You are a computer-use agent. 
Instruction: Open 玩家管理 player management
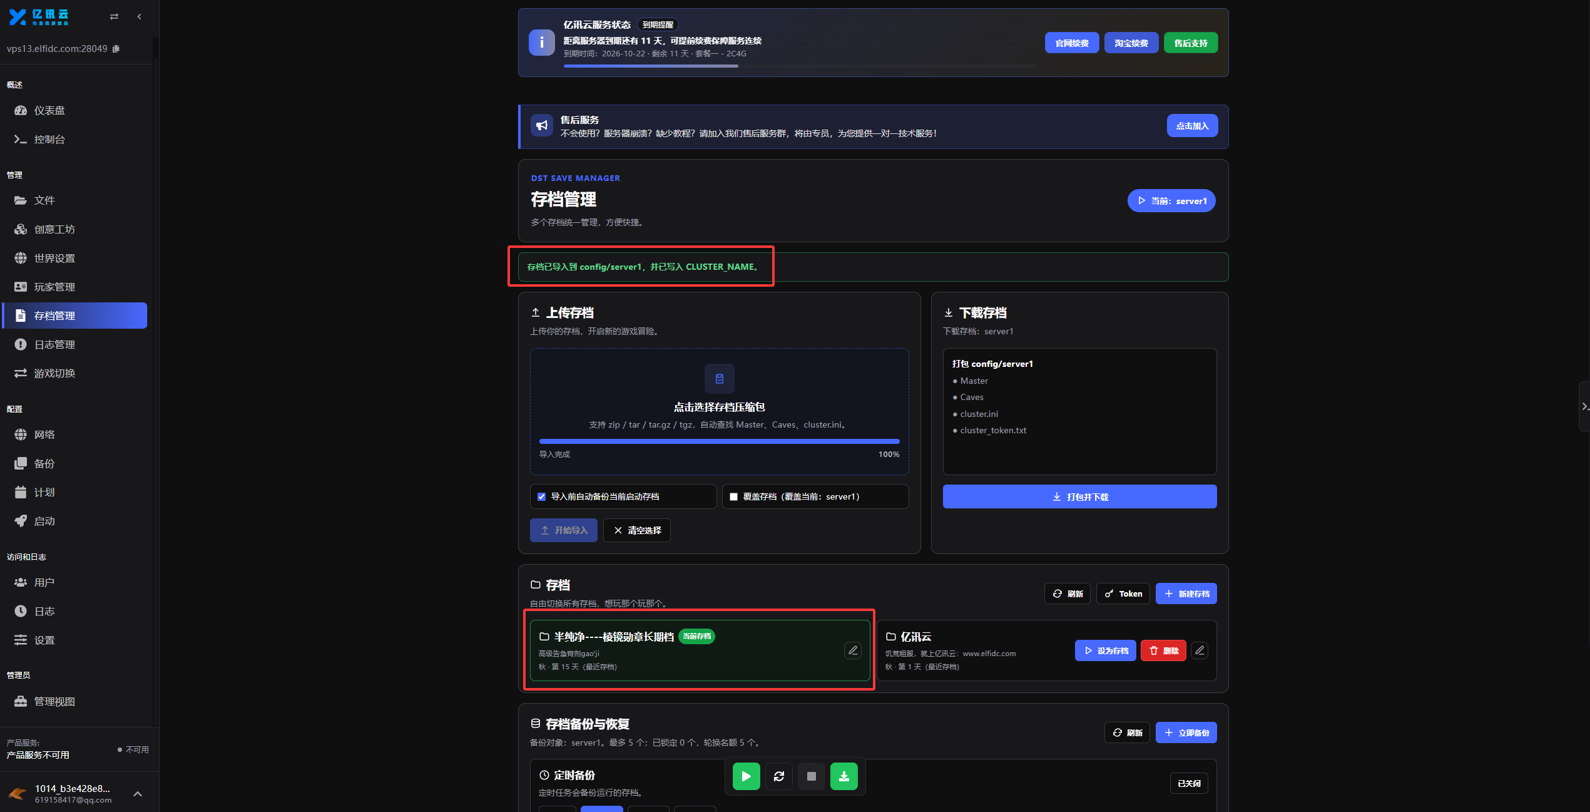coord(75,287)
